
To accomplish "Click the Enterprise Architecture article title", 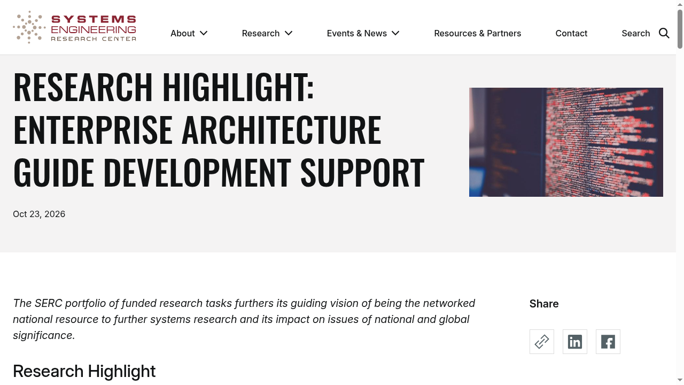I will point(219,129).
